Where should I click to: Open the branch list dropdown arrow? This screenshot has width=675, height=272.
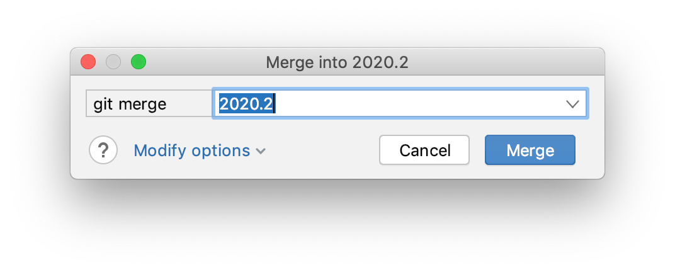click(x=572, y=104)
